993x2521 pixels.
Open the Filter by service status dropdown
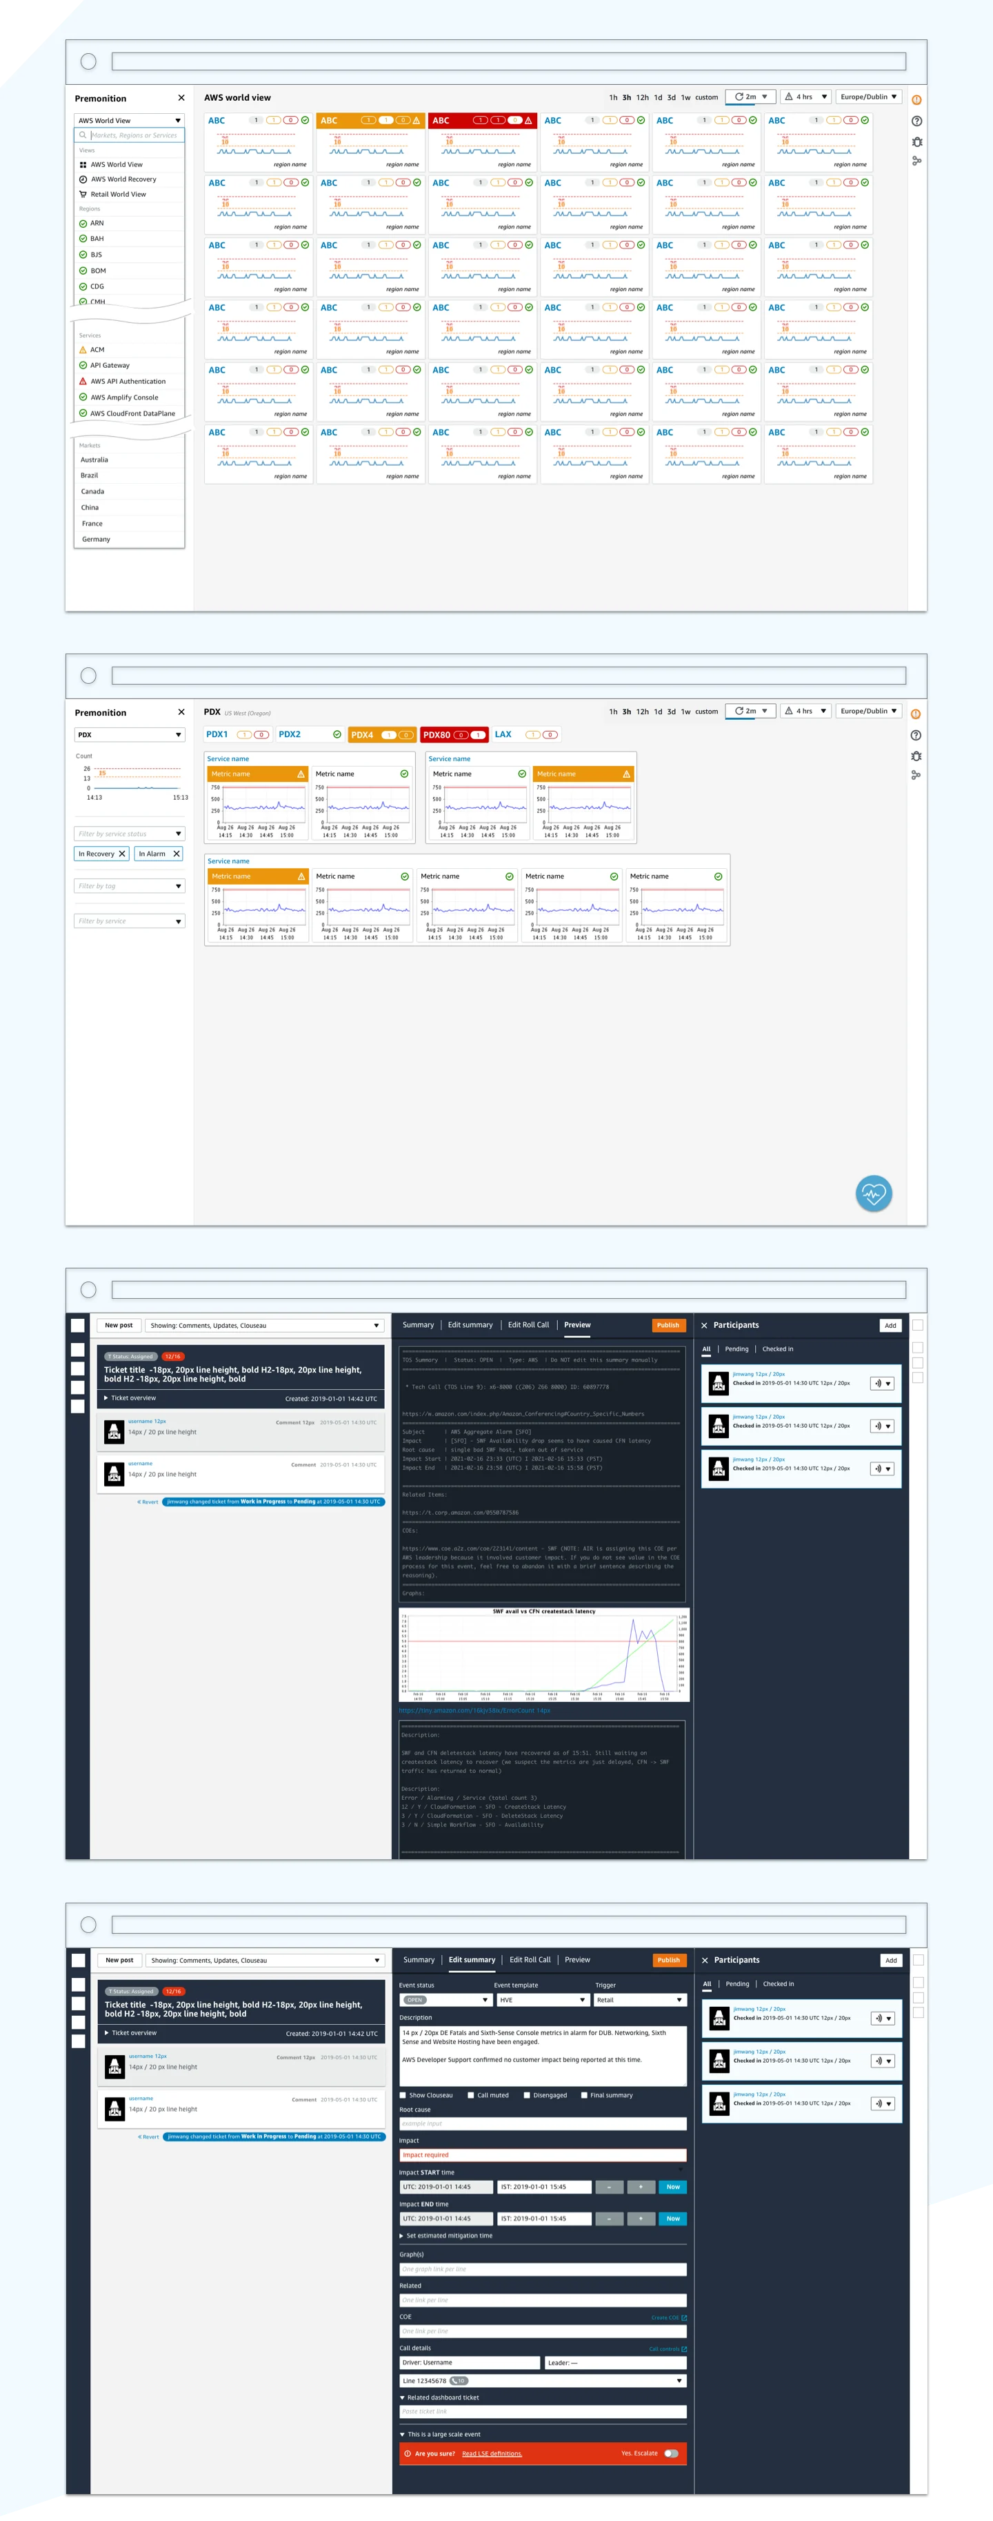129,834
